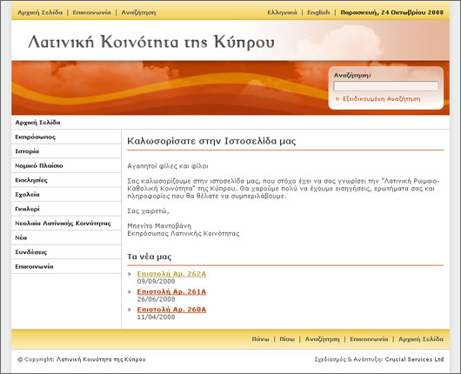Open Αναζήτηση in the top navigation bar
The image size is (461, 374).
pos(138,13)
